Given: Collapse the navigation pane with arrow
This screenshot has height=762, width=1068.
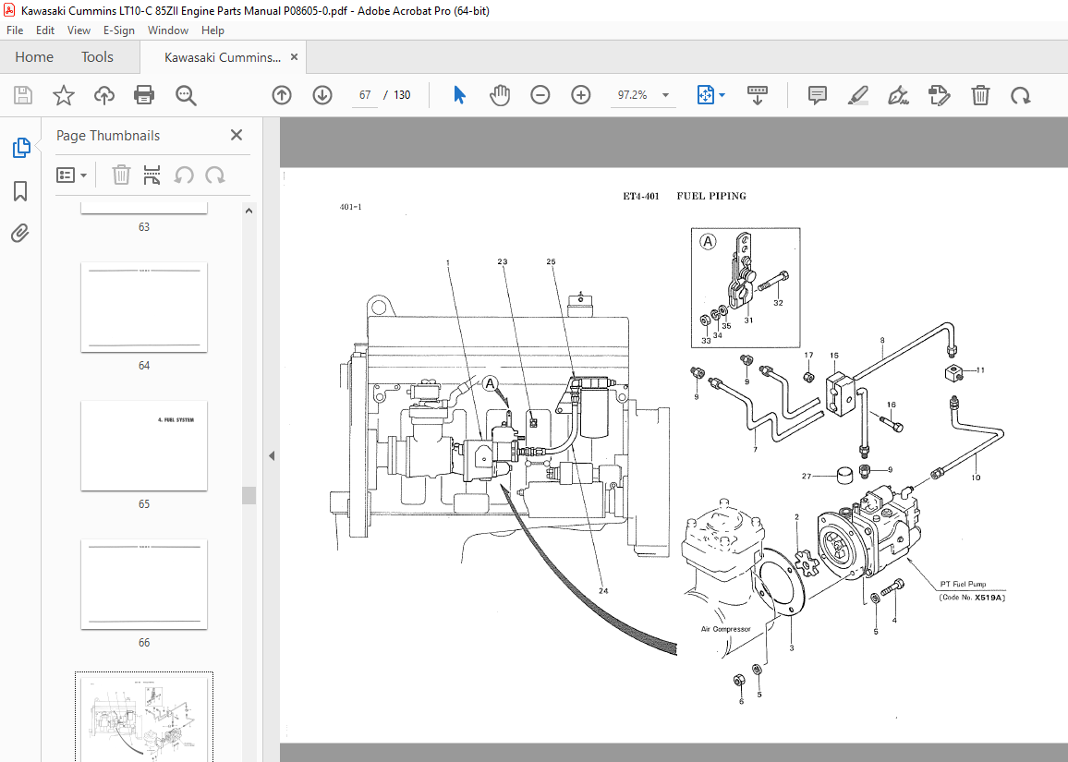Looking at the screenshot, I should coord(271,455).
